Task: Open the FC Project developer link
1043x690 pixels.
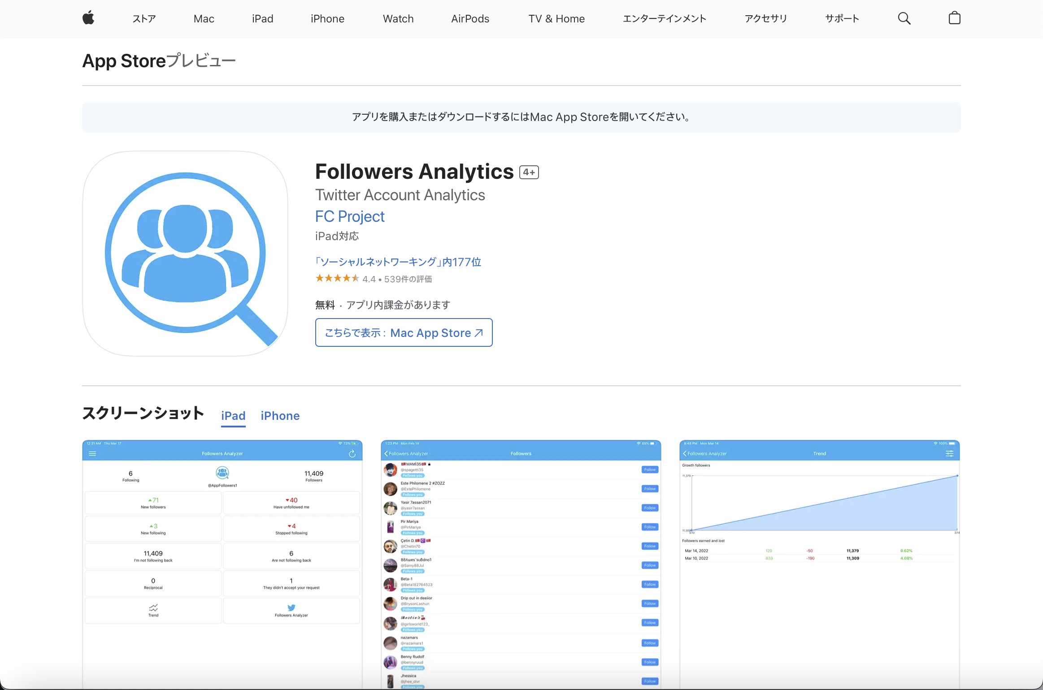Action: [x=349, y=216]
